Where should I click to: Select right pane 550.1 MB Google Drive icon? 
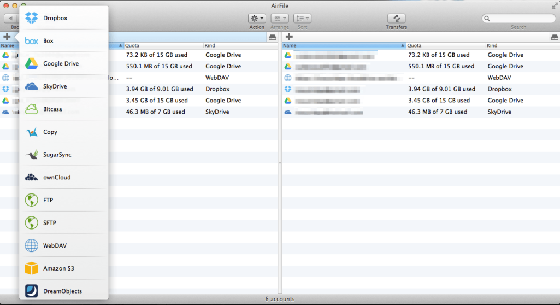tap(288, 67)
